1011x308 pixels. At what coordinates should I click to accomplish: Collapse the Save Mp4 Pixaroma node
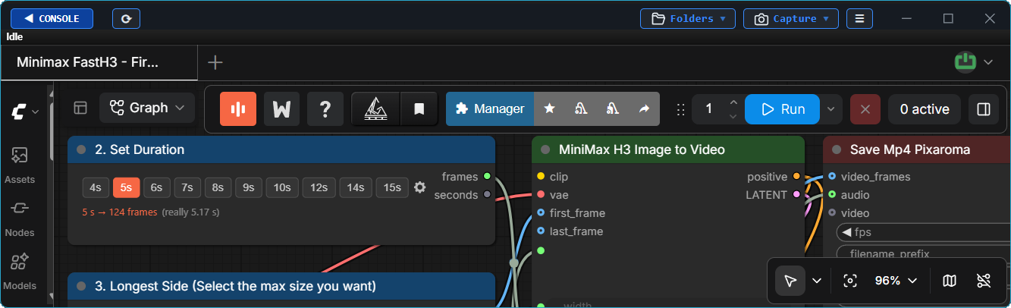point(837,149)
